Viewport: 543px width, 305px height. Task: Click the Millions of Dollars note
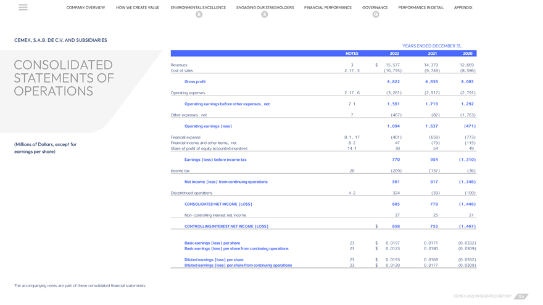click(x=46, y=148)
